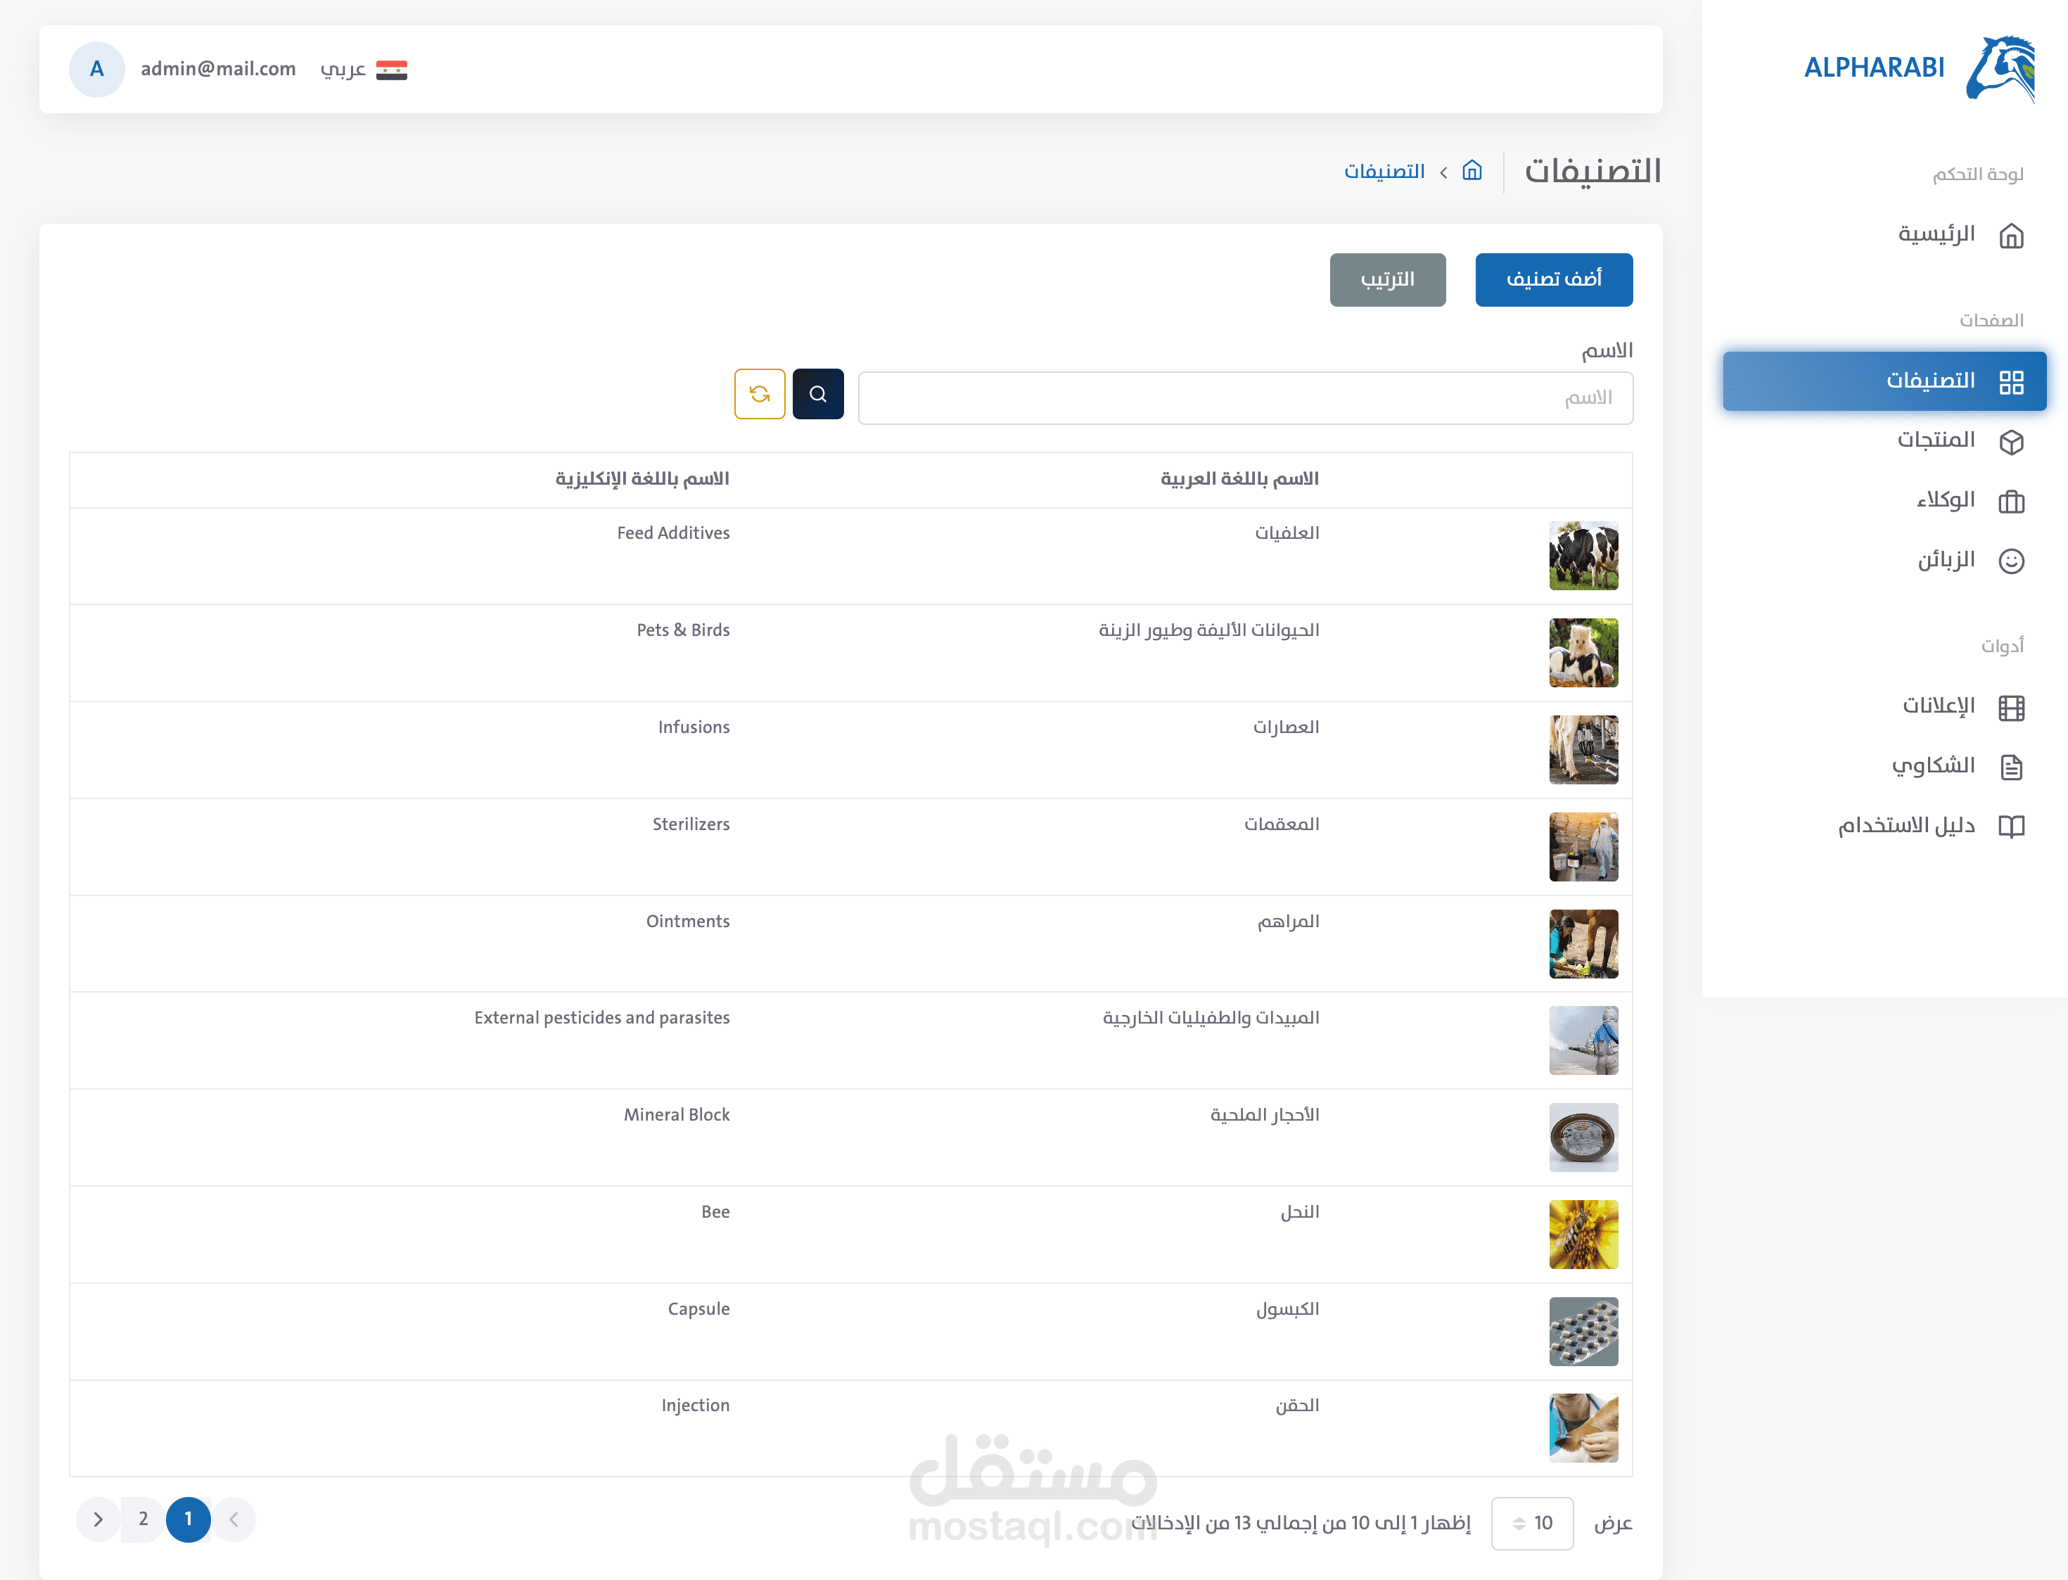Open the Products (المنتجات) sidebar item

click(1935, 440)
